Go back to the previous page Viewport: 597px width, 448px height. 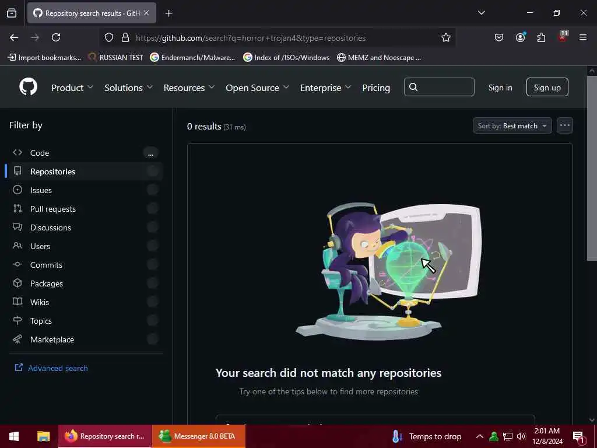click(14, 37)
